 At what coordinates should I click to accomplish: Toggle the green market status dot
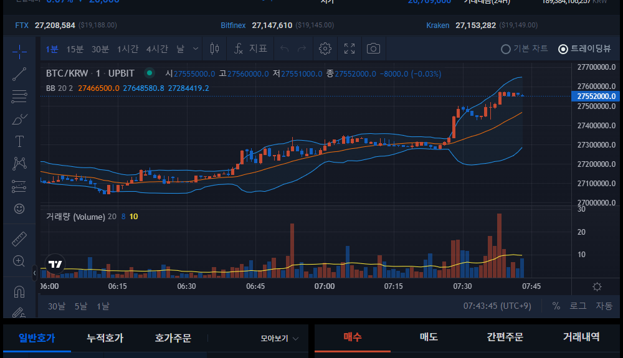[x=150, y=73]
